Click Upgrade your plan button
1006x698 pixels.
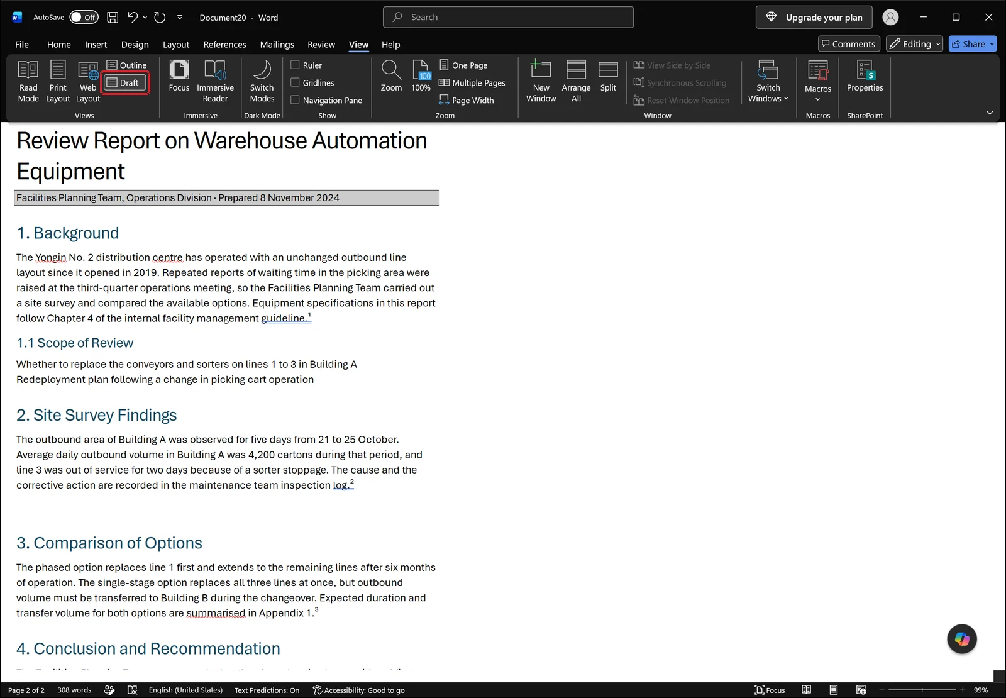coord(814,18)
